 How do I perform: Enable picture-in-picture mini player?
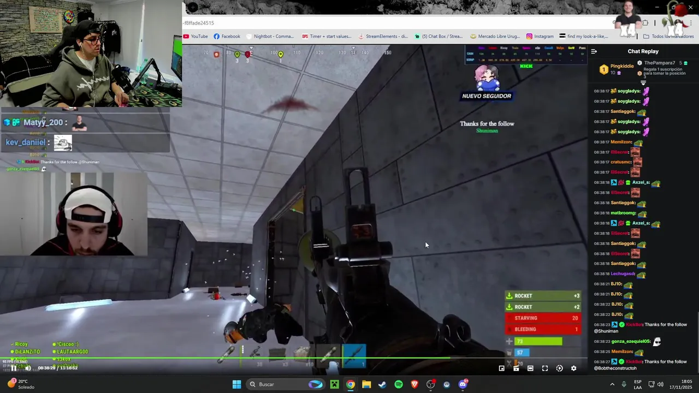[x=502, y=368]
